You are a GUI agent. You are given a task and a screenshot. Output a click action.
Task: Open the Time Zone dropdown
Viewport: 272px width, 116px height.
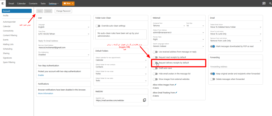click(64, 34)
